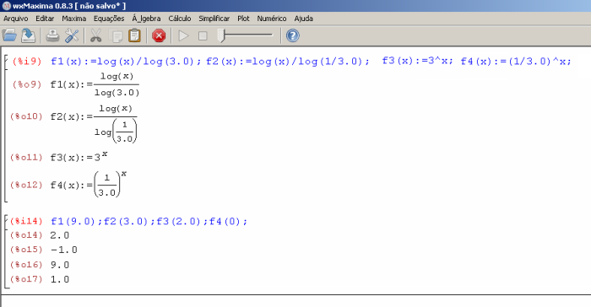Start animation with the play button

click(x=183, y=35)
